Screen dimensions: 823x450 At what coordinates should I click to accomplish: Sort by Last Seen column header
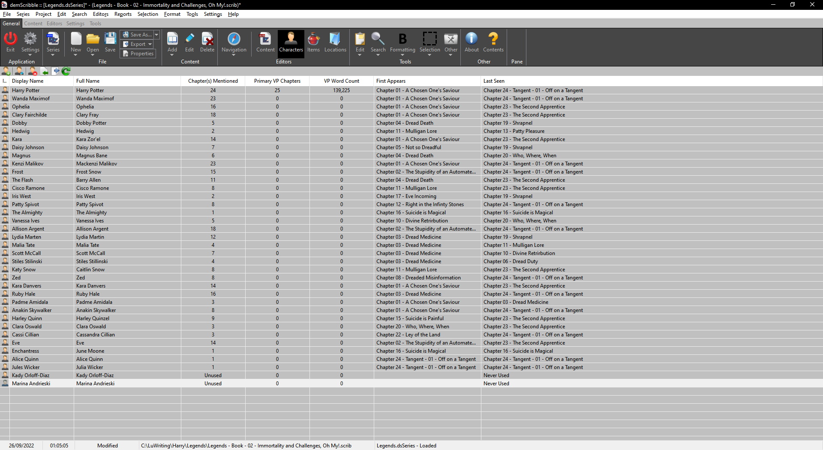pyautogui.click(x=652, y=81)
